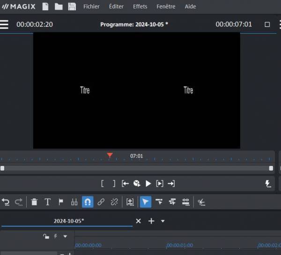Open a project using the folder icon
This screenshot has height=255, width=281.
click(59, 7)
